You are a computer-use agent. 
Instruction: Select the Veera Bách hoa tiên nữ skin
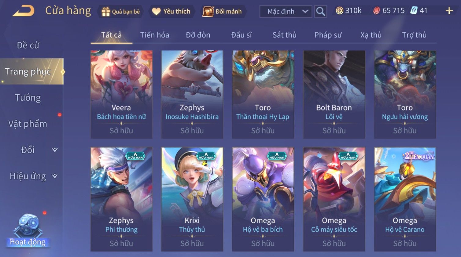coord(121,94)
